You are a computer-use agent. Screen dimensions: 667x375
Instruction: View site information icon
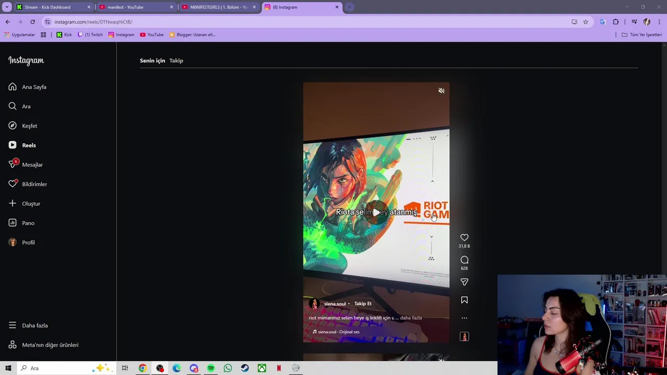tap(47, 22)
